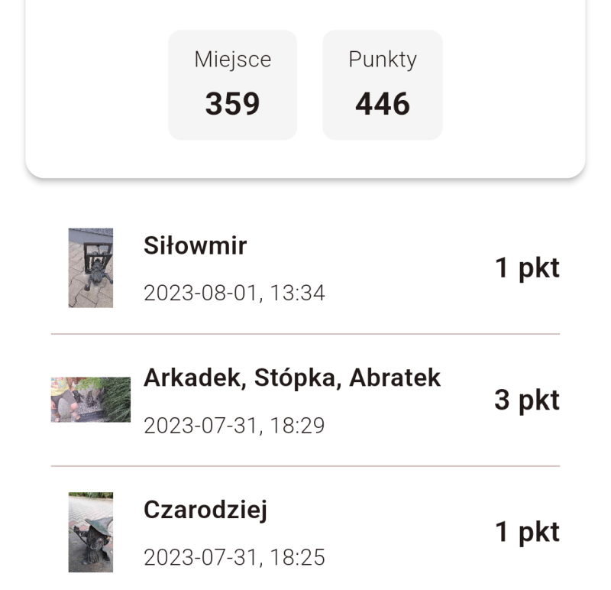611x590 pixels.
Task: Click the Miejsce heading text
Action: coord(232,60)
